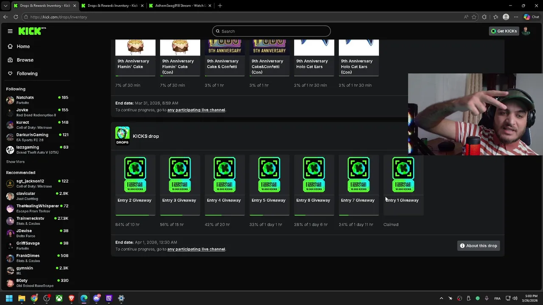Image resolution: width=543 pixels, height=305 pixels.
Task: Open TheHealingWhisperer recommended channel
Action: [x=37, y=208]
